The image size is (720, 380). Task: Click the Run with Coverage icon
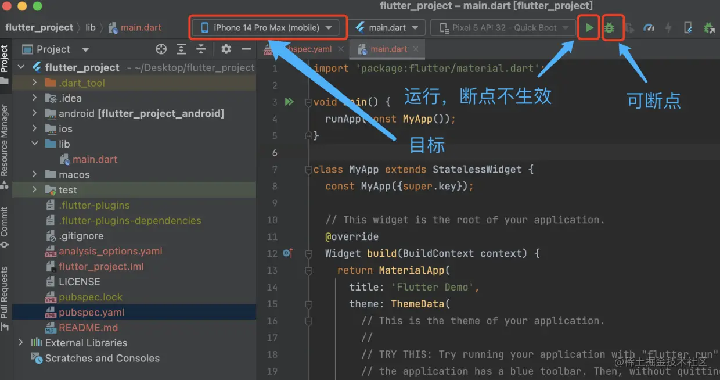click(629, 27)
